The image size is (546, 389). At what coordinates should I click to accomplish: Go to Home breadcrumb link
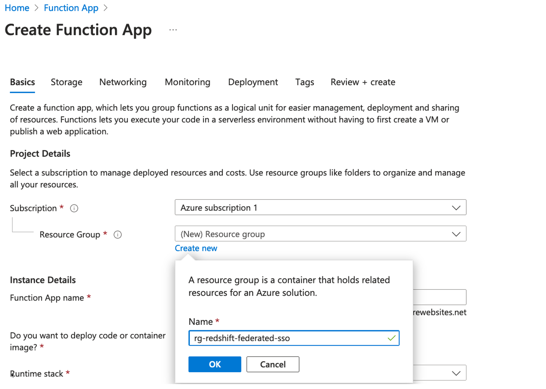[17, 8]
